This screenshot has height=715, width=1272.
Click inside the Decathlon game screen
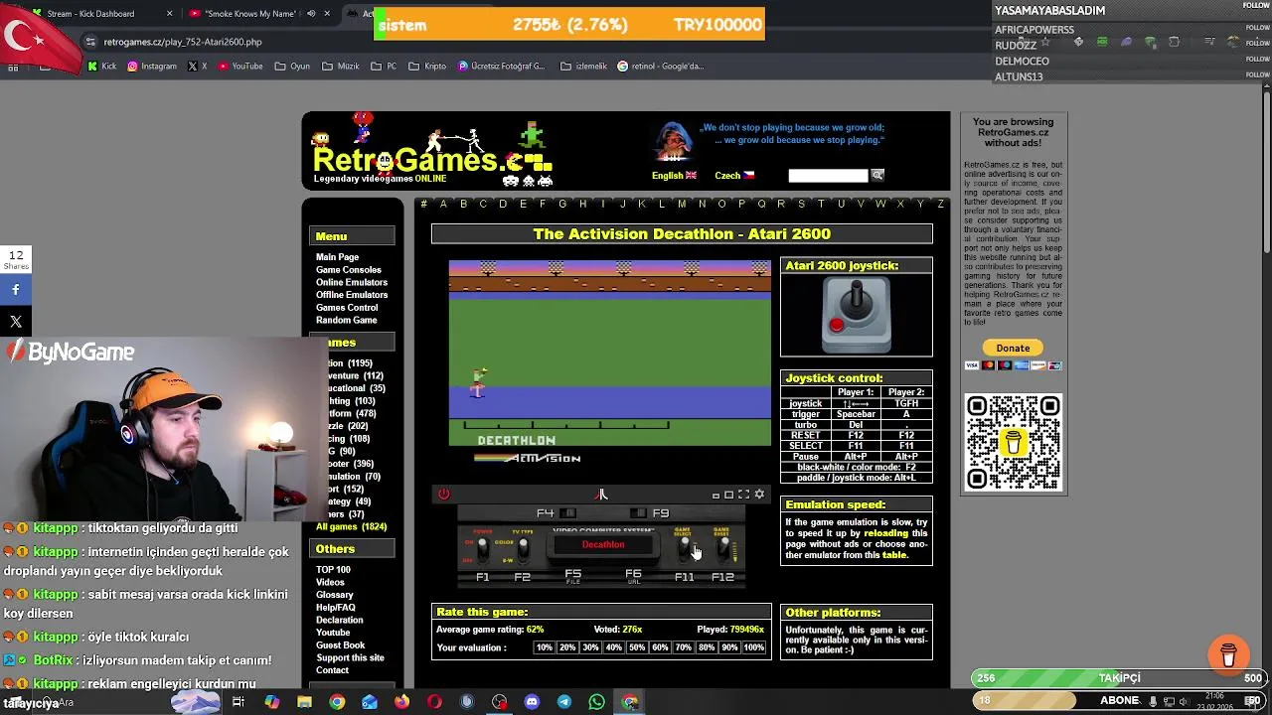[609, 353]
